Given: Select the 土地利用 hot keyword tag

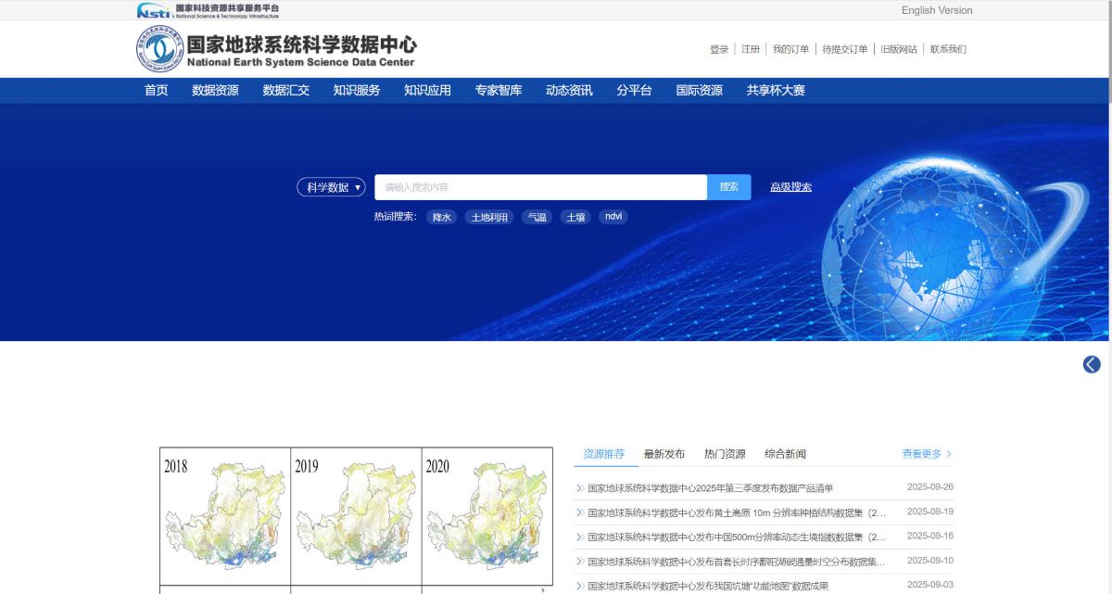Looking at the screenshot, I should tap(489, 217).
